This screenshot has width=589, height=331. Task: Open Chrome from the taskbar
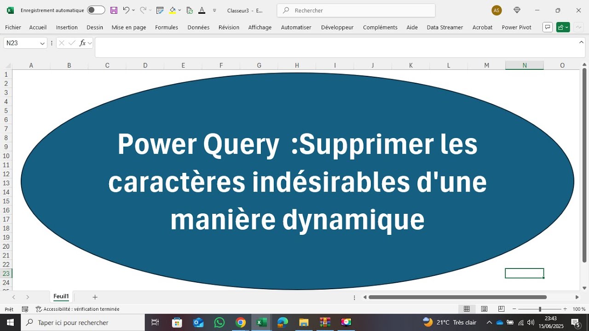[x=240, y=322]
